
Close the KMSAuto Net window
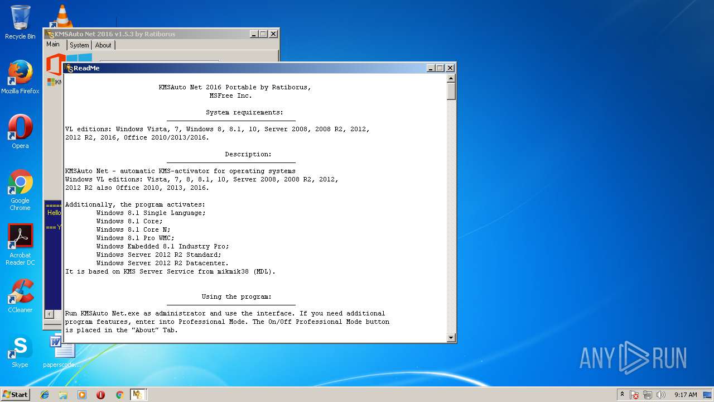click(273, 34)
